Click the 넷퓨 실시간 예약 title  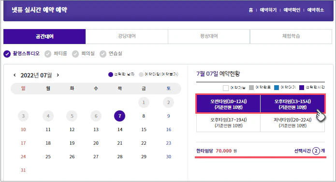(40, 10)
